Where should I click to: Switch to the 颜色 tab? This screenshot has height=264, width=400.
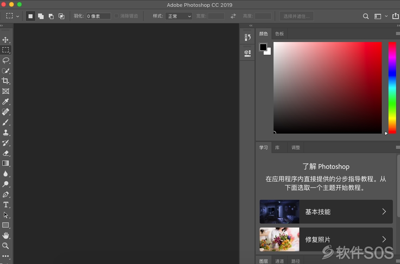tap(263, 34)
